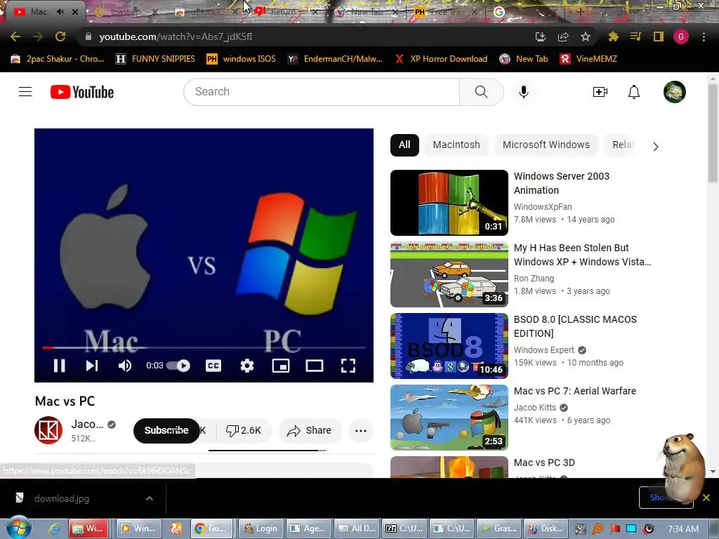Open the YouTube hamburger guide menu
Viewport: 719px width, 539px height.
(25, 92)
